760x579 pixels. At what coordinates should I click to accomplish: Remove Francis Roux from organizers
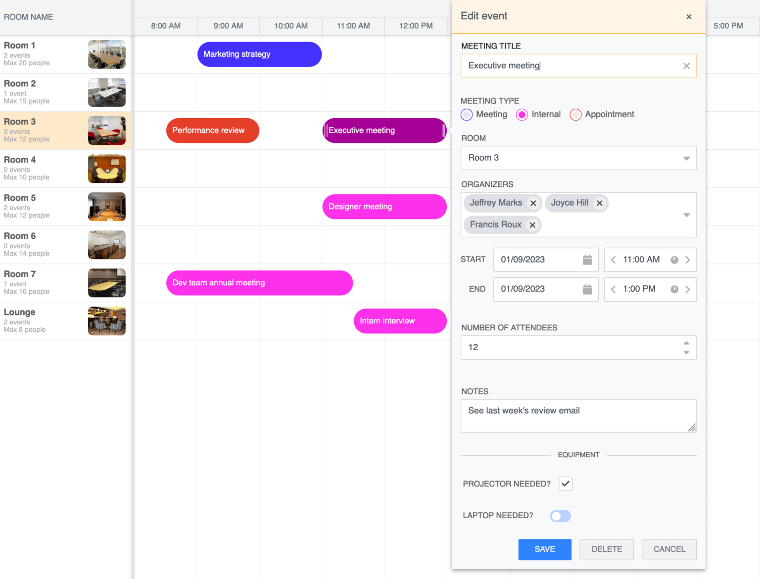coord(532,224)
